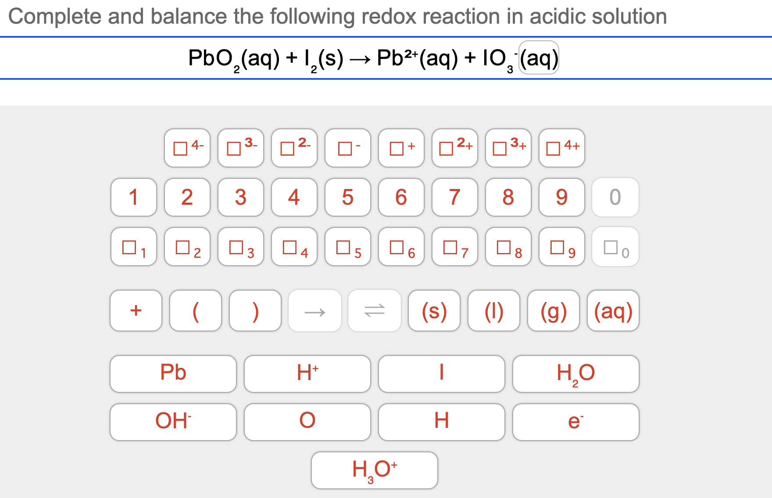Viewport: 772px width, 498px height.
Task: Click the subscript 2 key
Action: (x=187, y=248)
